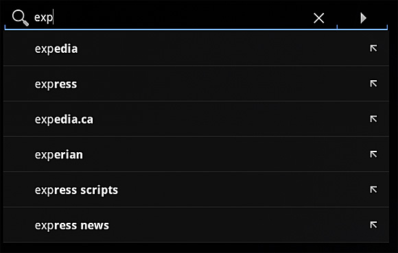Fill query with the arrow beside experian
The width and height of the screenshot is (398, 253).
373,154
